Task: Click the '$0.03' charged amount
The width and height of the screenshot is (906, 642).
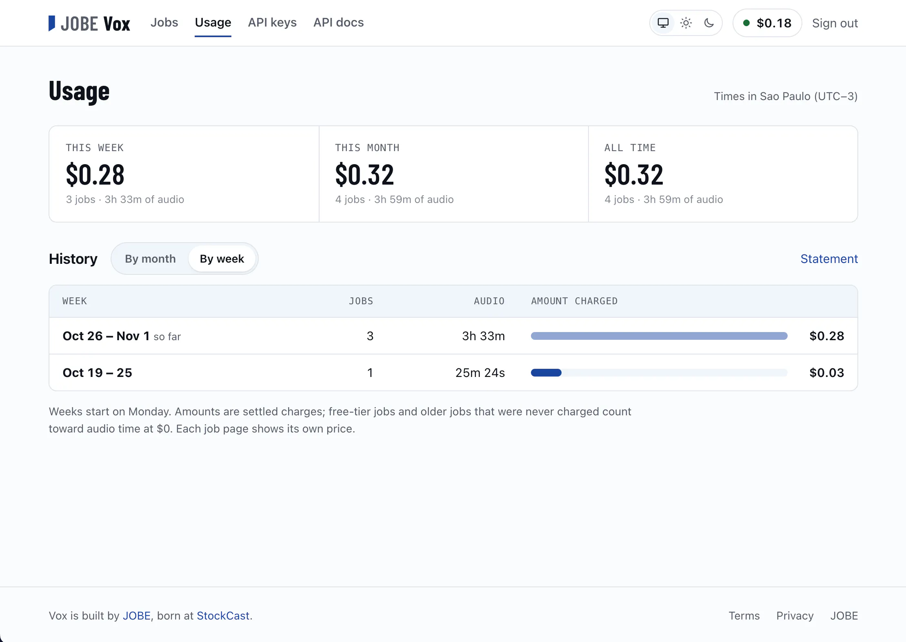Action: click(826, 373)
